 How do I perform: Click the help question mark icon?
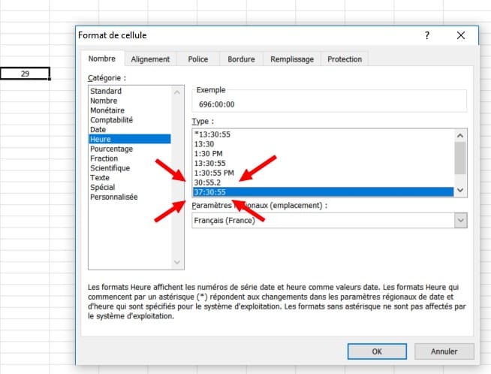427,35
